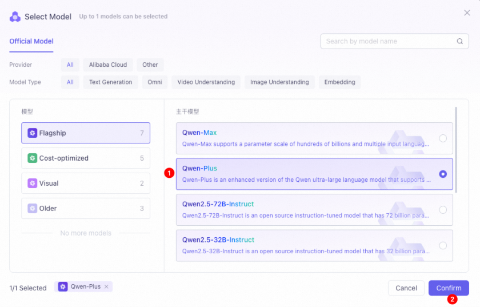Click the Qwen-Max description text

pyautogui.click(x=306, y=144)
